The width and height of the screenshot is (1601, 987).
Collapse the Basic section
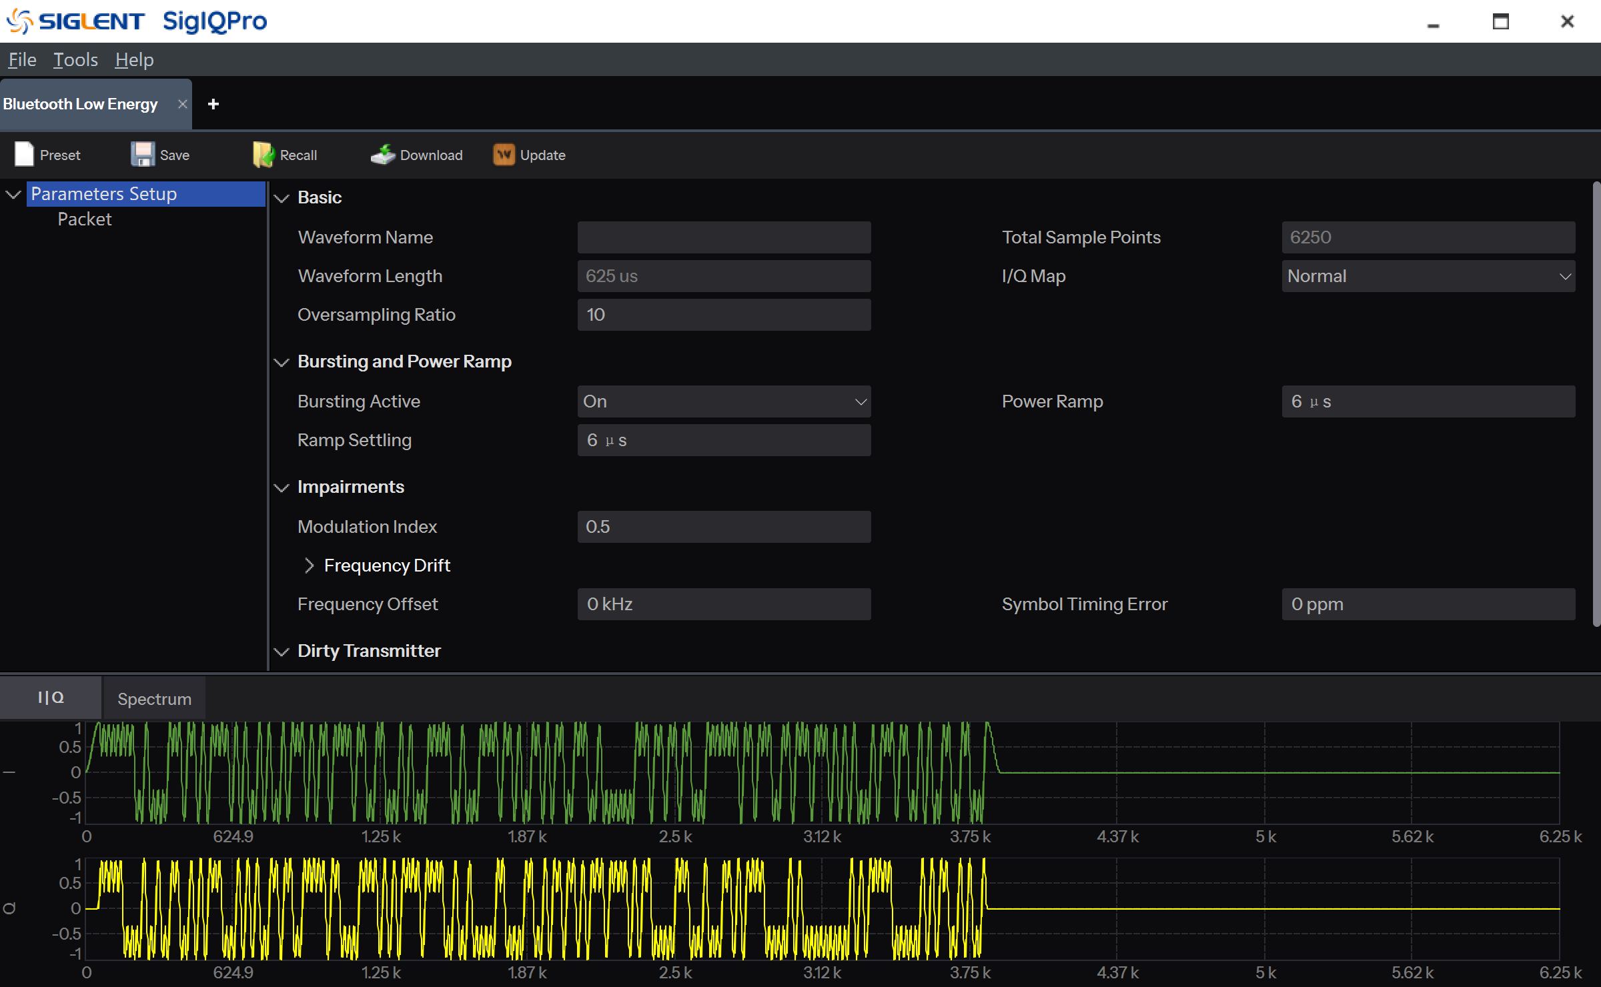(282, 198)
